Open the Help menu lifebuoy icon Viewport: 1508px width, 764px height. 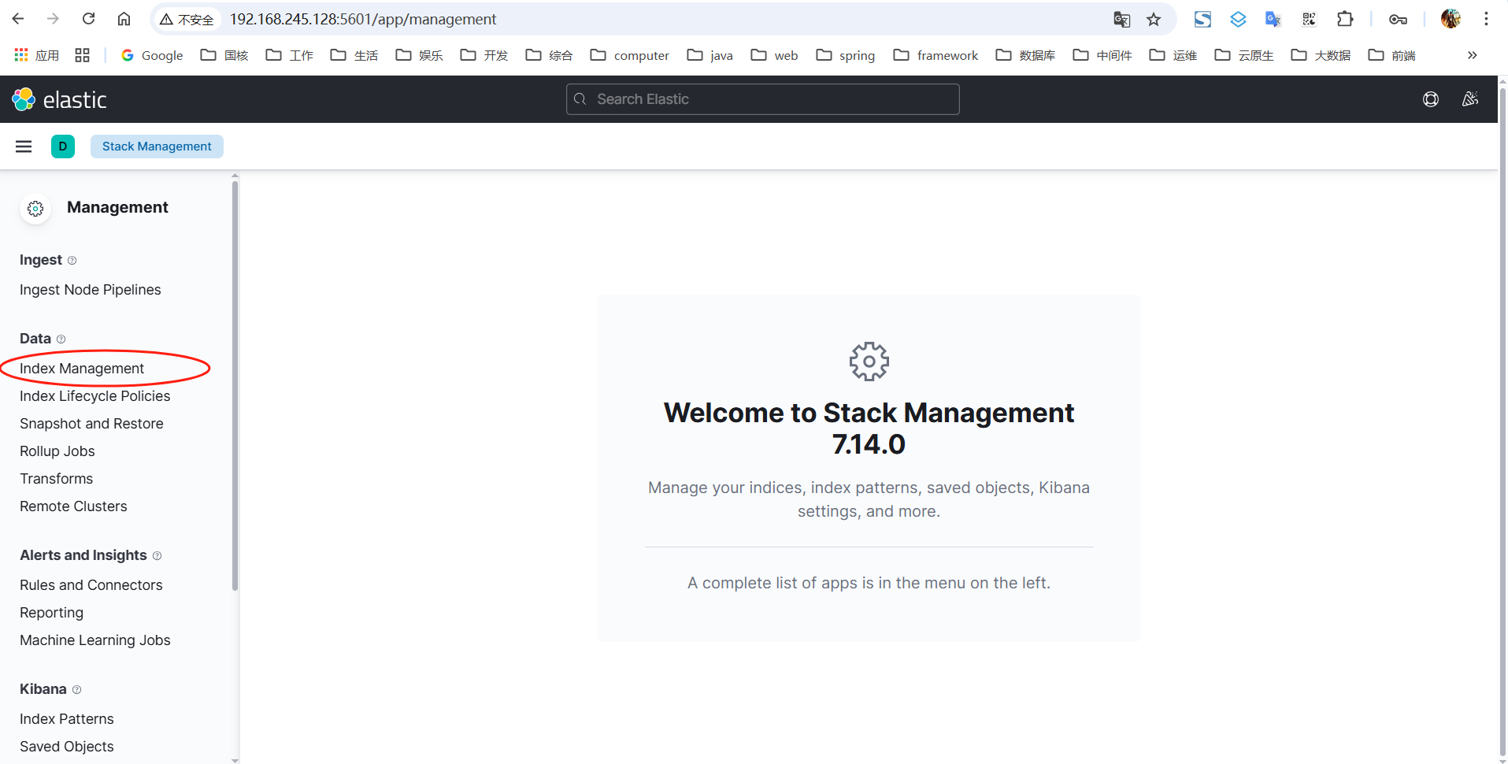1431,99
